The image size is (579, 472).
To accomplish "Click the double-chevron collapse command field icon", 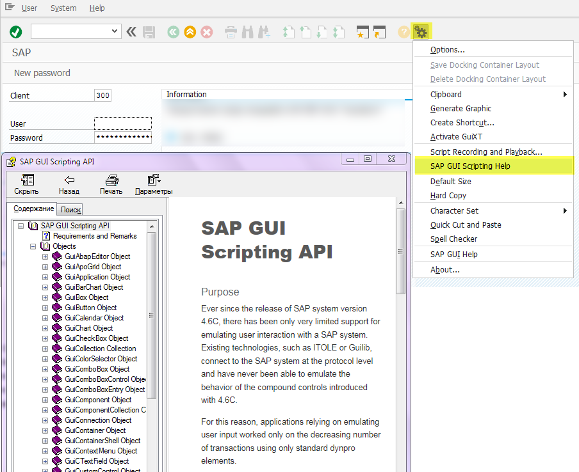I will [131, 32].
